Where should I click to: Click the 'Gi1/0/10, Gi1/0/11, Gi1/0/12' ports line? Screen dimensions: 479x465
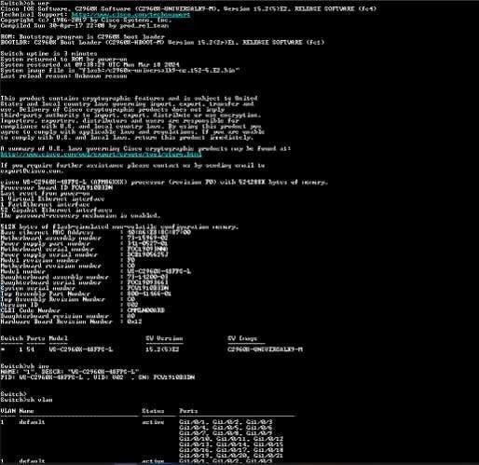click(231, 439)
